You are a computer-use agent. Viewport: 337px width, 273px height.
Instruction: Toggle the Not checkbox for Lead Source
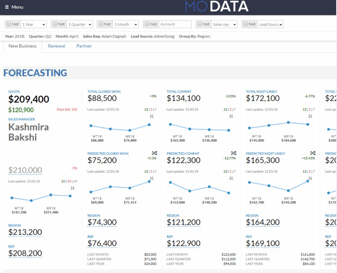[x=245, y=24]
